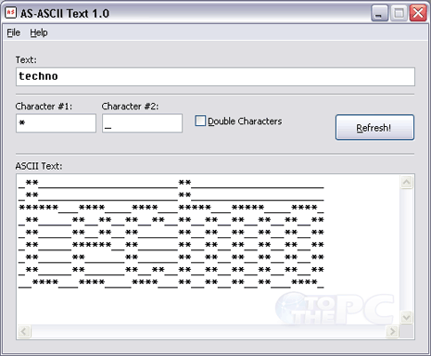Click the "ASCII Text:" label
The width and height of the screenshot is (431, 356).
(x=39, y=166)
